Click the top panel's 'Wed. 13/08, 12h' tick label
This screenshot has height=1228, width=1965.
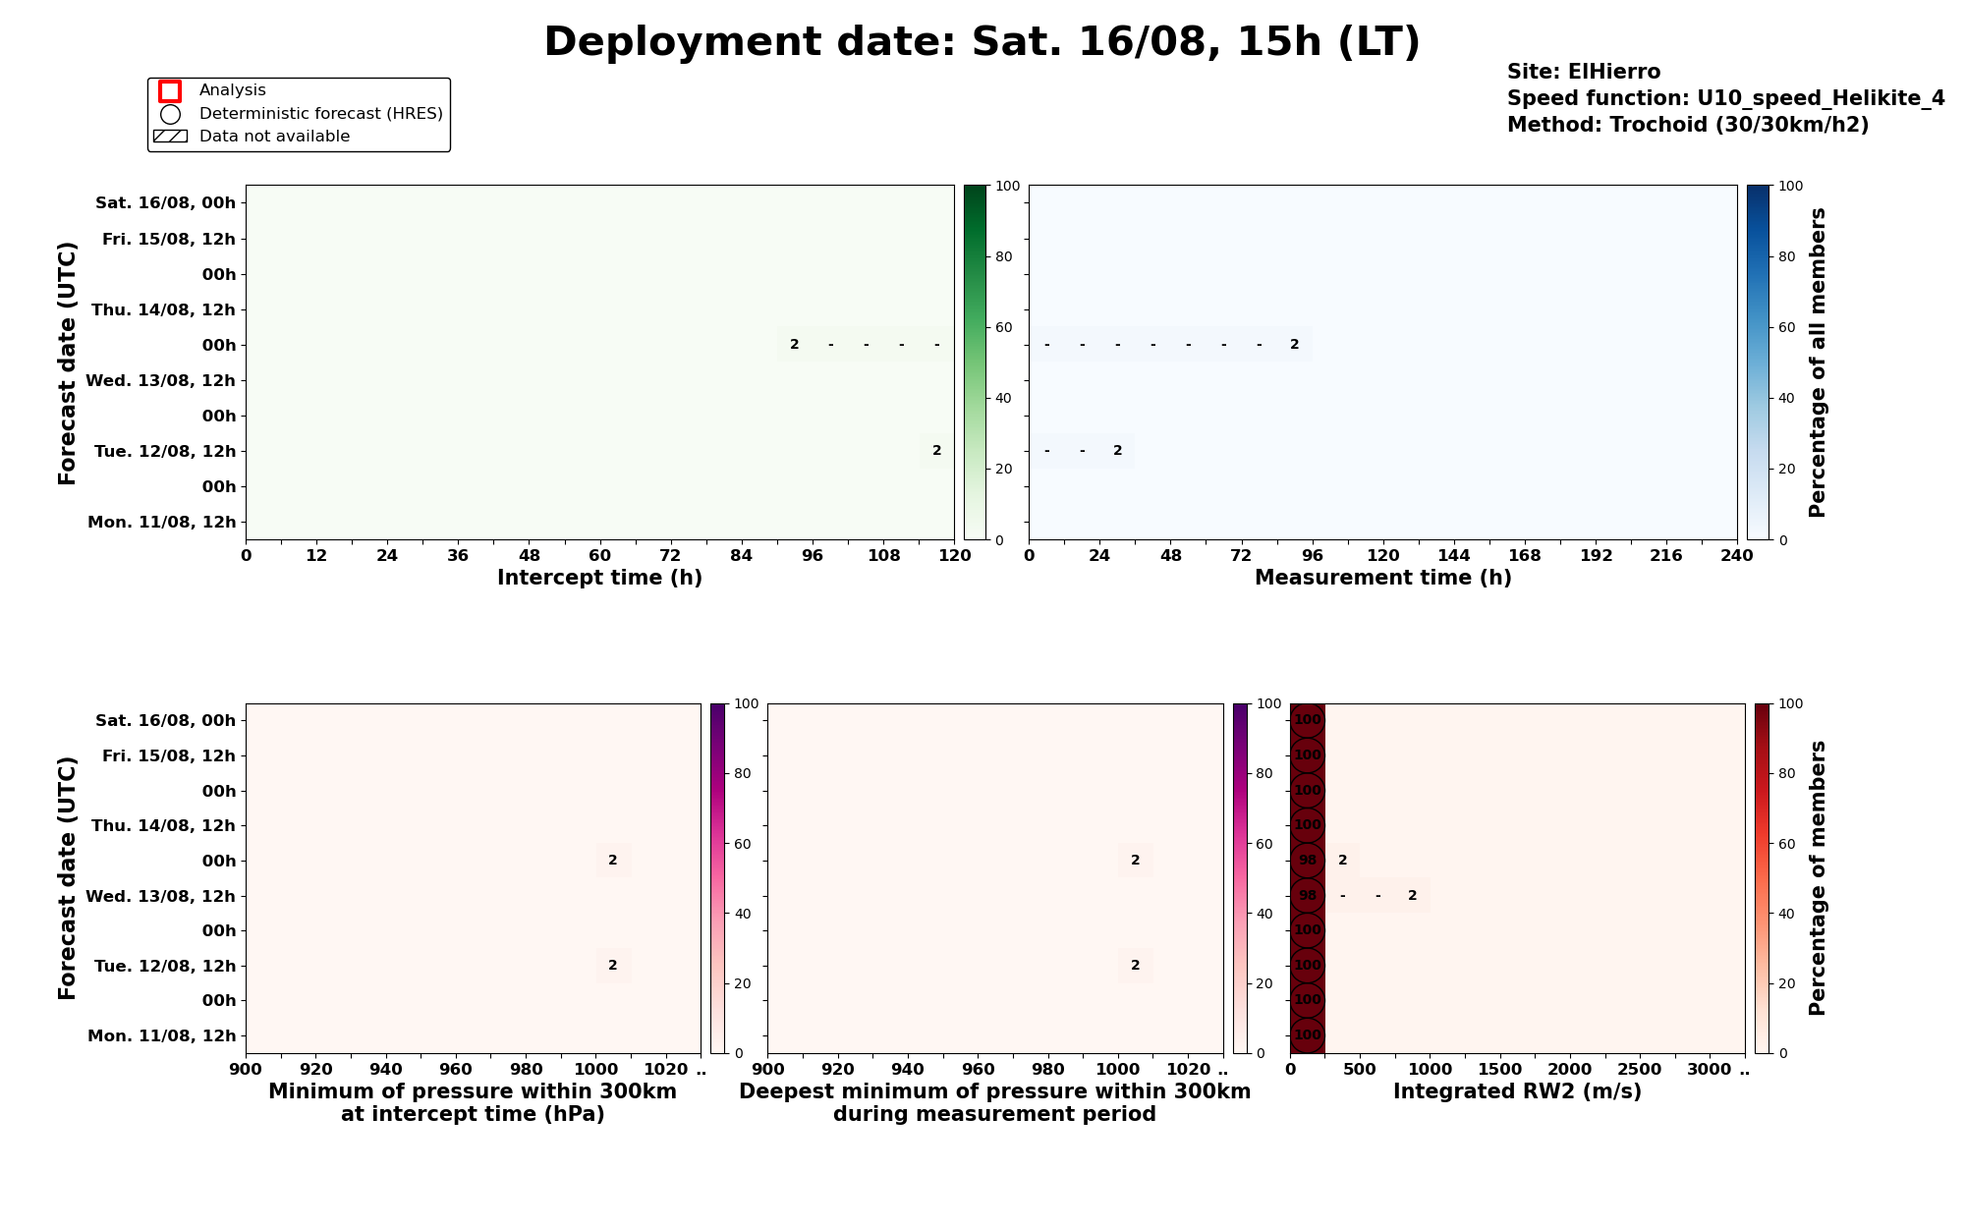161,380
